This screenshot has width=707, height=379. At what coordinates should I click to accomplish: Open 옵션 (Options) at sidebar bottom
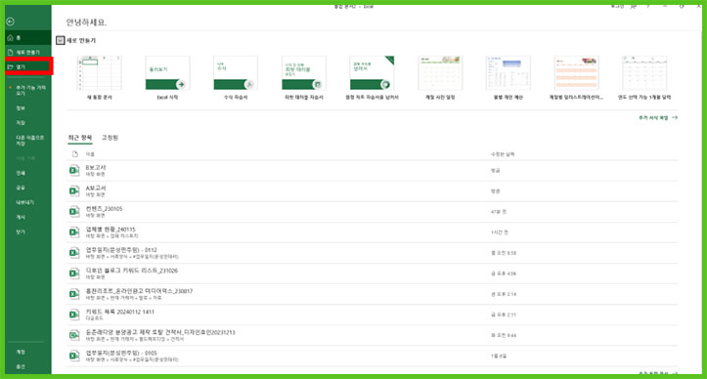tap(21, 367)
